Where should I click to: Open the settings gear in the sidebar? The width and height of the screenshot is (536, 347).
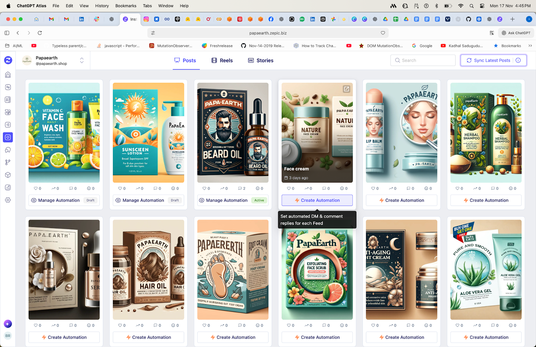pyautogui.click(x=8, y=200)
